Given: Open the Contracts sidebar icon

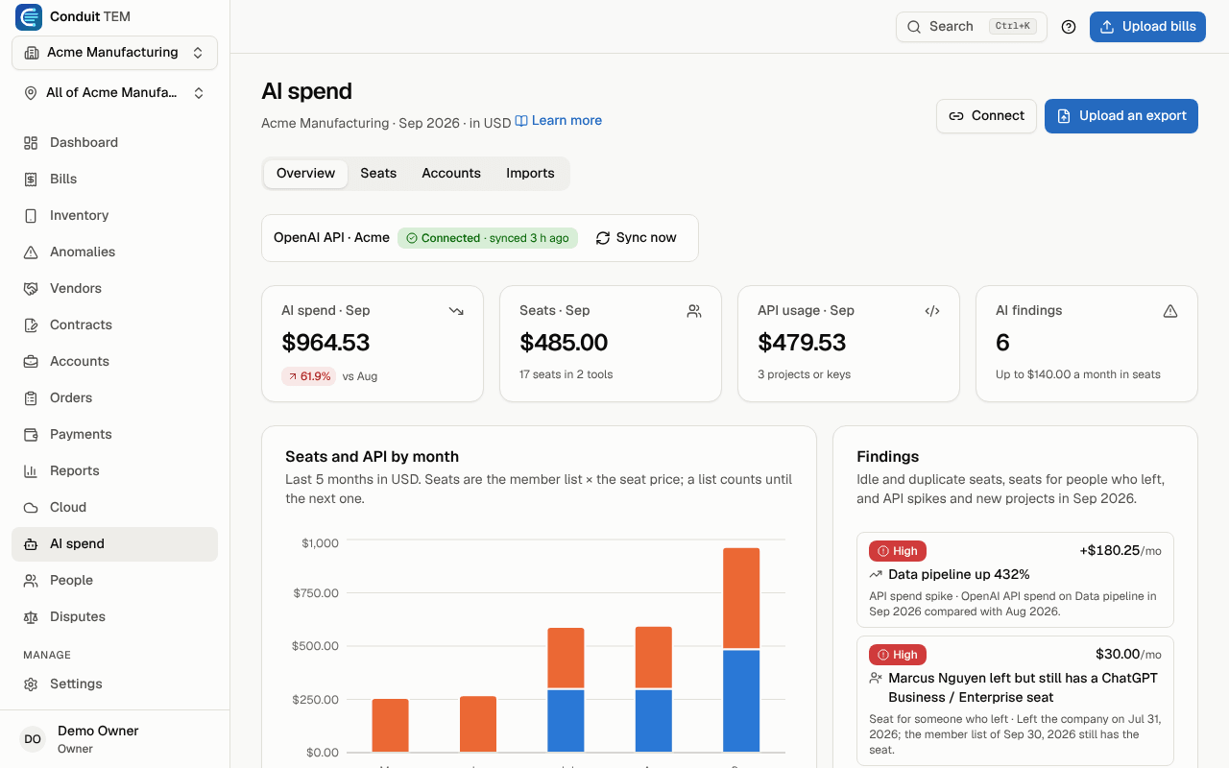Looking at the screenshot, I should coord(31,324).
